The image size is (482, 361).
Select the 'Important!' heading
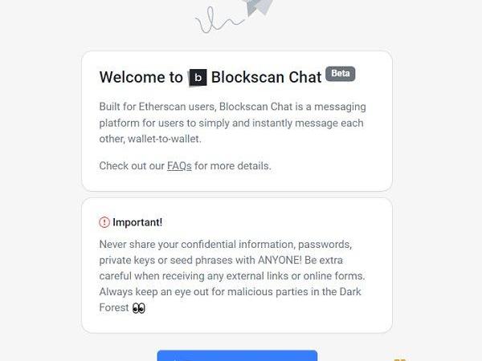(x=137, y=222)
